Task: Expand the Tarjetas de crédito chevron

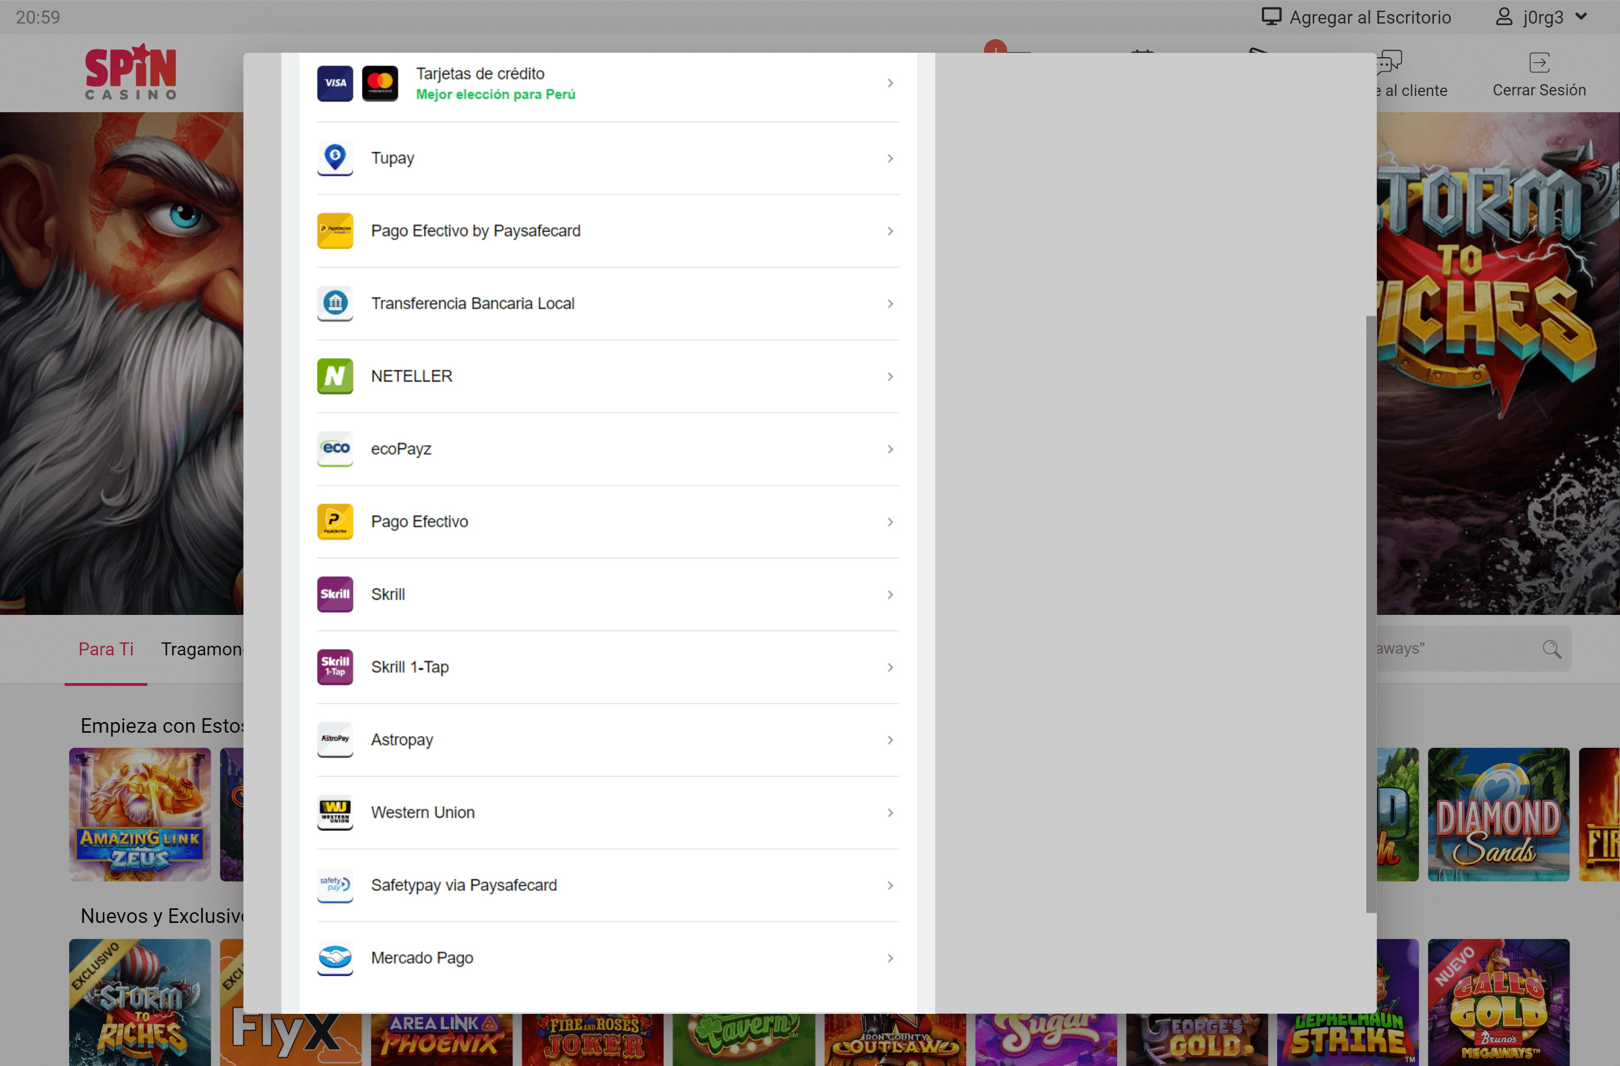Action: click(x=890, y=83)
